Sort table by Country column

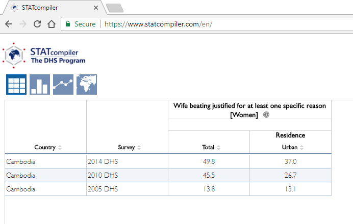coord(60,148)
